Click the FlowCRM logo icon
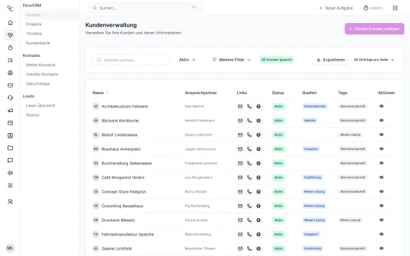The width and height of the screenshot is (410, 256). click(10, 8)
